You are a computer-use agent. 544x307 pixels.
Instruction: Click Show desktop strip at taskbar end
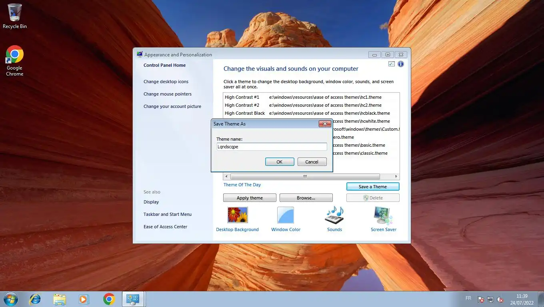(541, 299)
